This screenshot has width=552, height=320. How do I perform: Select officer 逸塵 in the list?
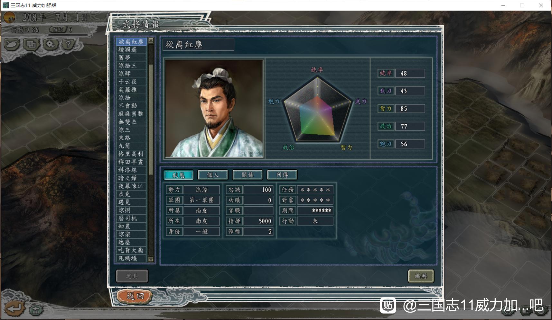pyautogui.click(x=131, y=243)
